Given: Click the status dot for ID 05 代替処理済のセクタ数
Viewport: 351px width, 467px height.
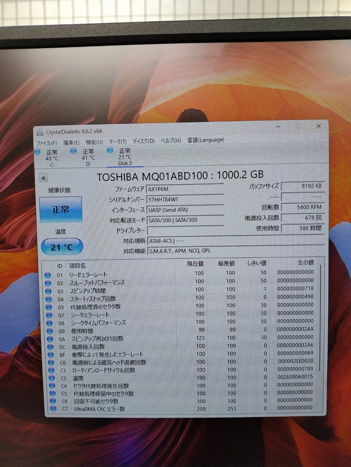Looking at the screenshot, I should 49,307.
